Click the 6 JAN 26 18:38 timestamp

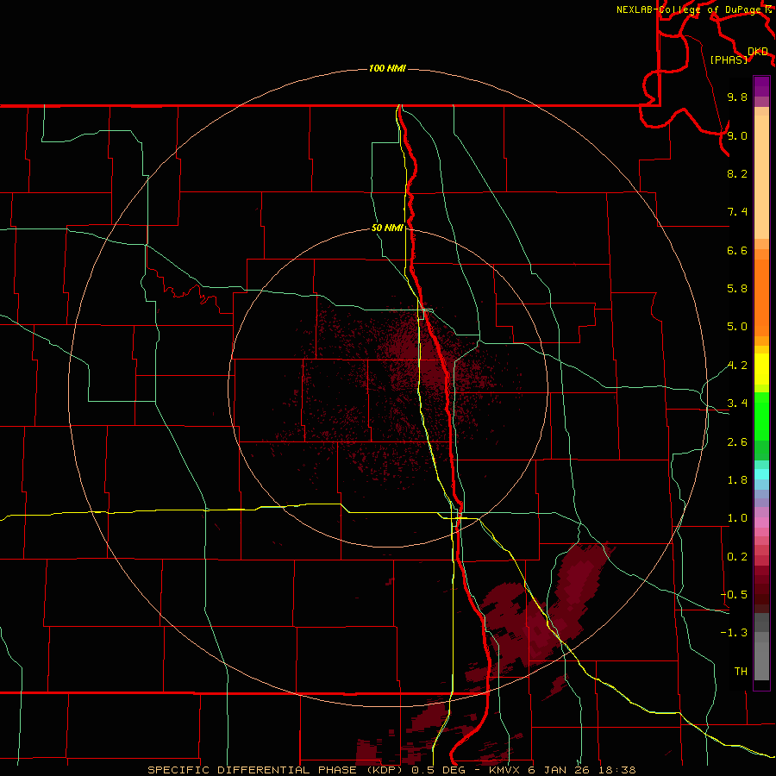click(x=584, y=770)
